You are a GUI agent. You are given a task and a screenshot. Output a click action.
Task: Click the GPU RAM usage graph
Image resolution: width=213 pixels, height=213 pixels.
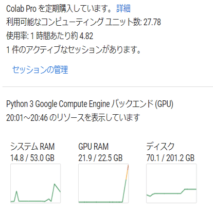[x=103, y=183]
